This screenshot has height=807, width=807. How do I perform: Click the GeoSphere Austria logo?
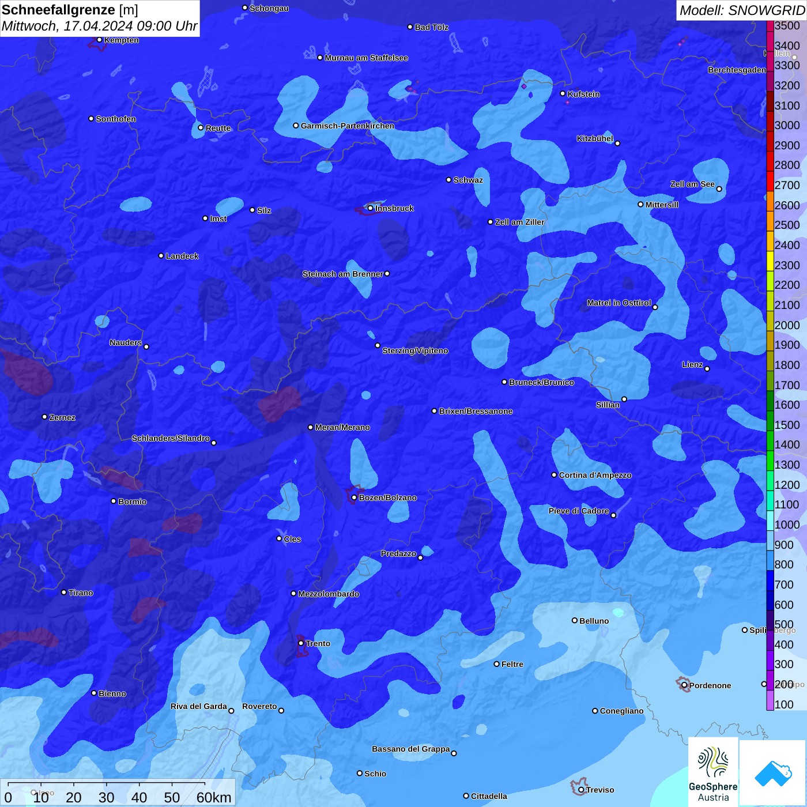[713, 772]
